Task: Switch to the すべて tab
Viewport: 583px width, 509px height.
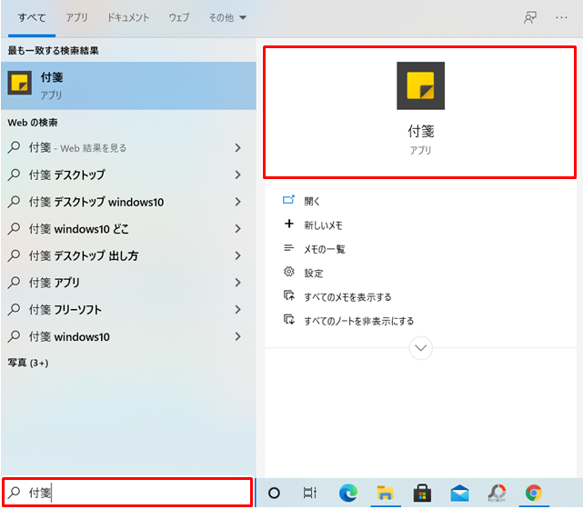Action: point(32,17)
